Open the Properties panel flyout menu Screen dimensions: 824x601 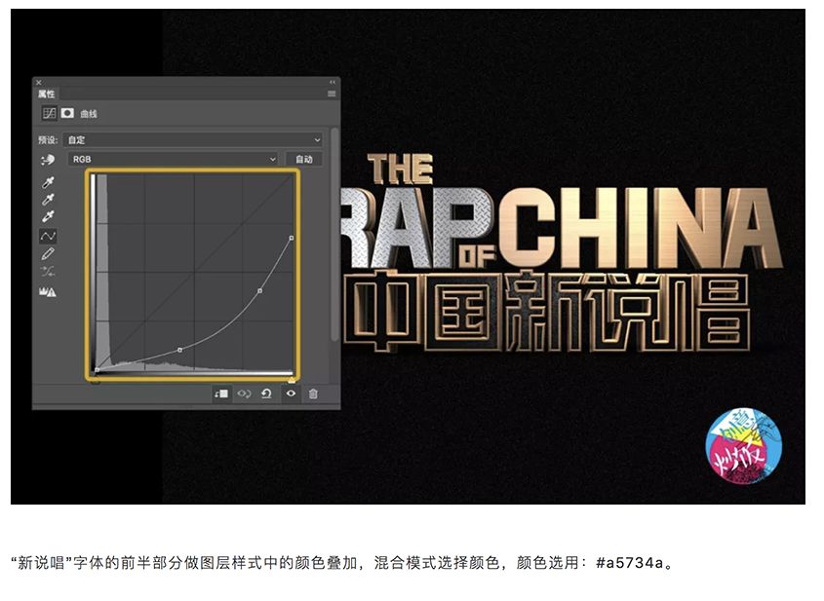coord(332,94)
